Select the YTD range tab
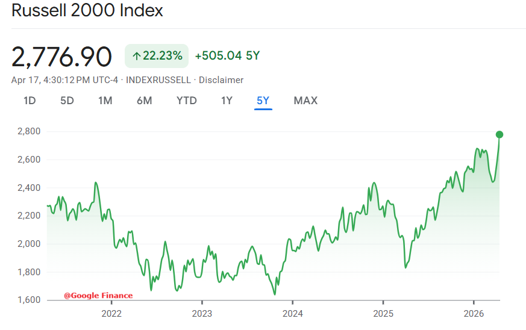 [x=186, y=101]
